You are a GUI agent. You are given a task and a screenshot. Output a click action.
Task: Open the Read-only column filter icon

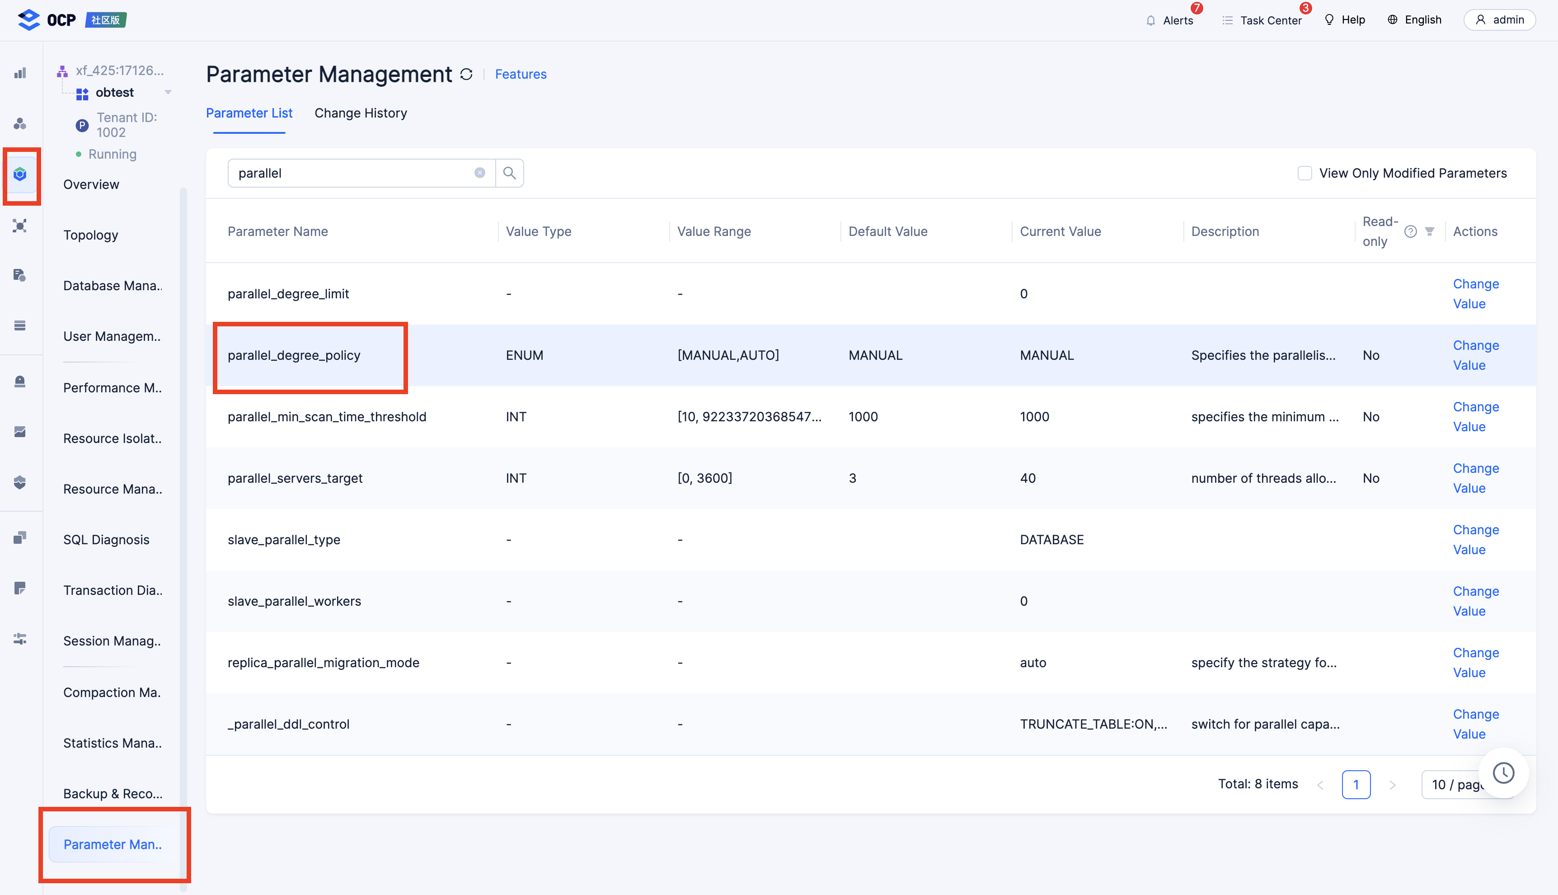point(1430,231)
